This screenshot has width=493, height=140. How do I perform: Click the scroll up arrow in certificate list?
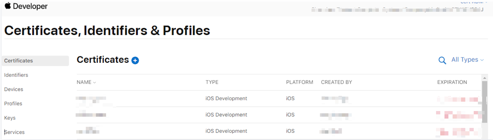pyautogui.click(x=485, y=78)
